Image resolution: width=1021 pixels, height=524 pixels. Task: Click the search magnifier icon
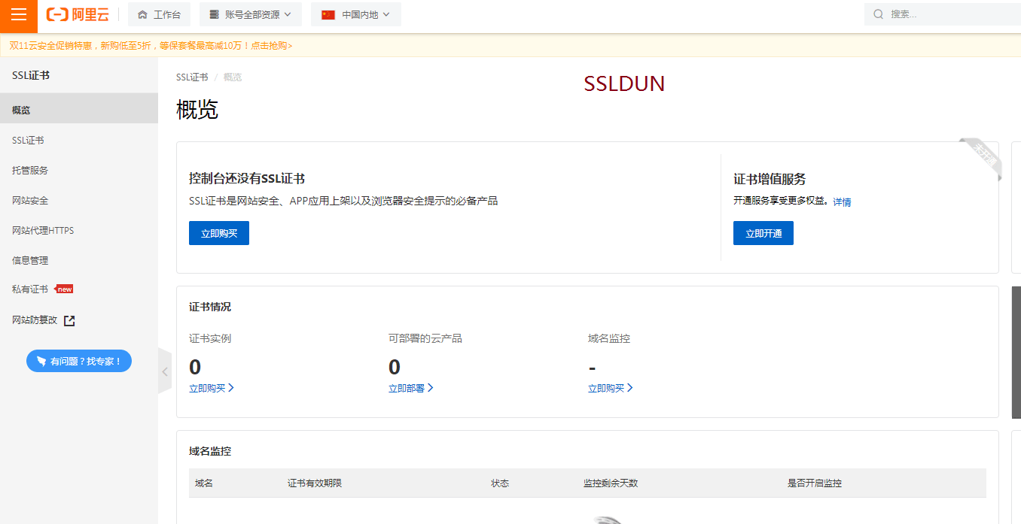[x=878, y=14]
